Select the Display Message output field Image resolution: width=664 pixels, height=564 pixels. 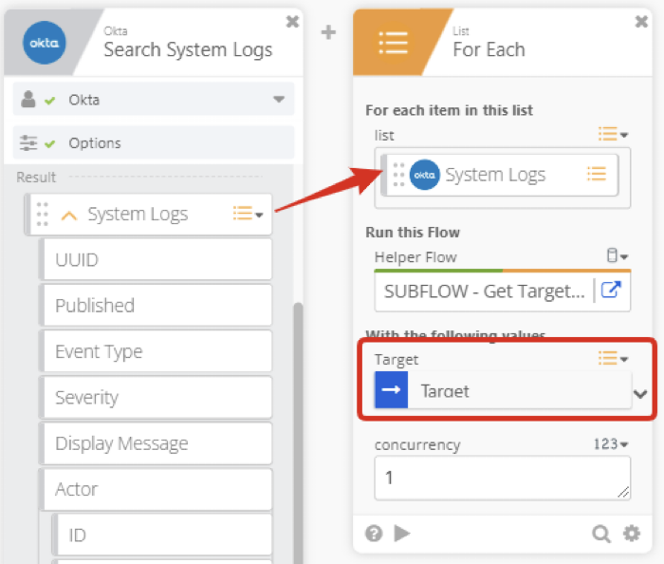click(x=156, y=443)
